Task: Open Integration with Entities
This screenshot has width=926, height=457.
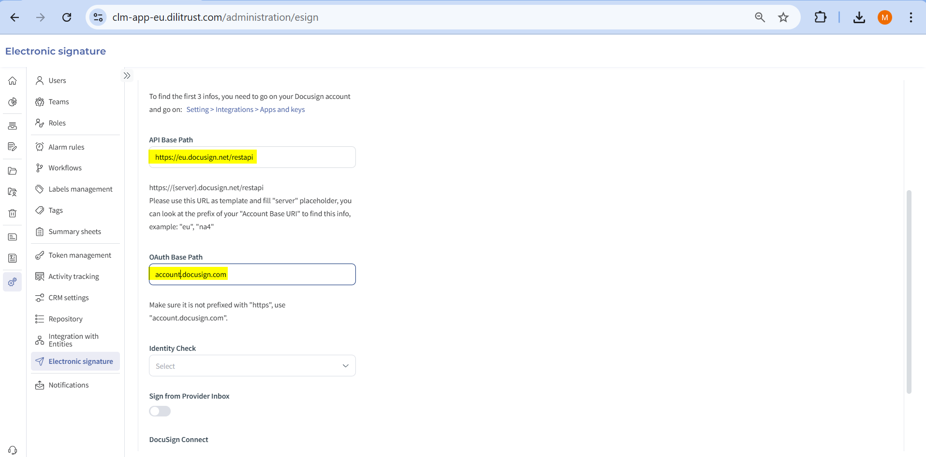Action: [75, 340]
